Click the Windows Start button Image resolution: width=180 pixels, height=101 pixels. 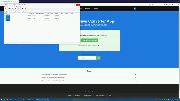coord(1,100)
